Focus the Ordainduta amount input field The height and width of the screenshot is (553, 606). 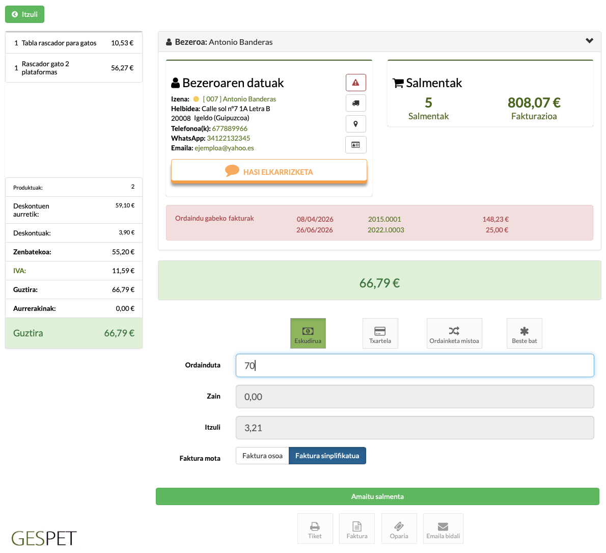(415, 365)
